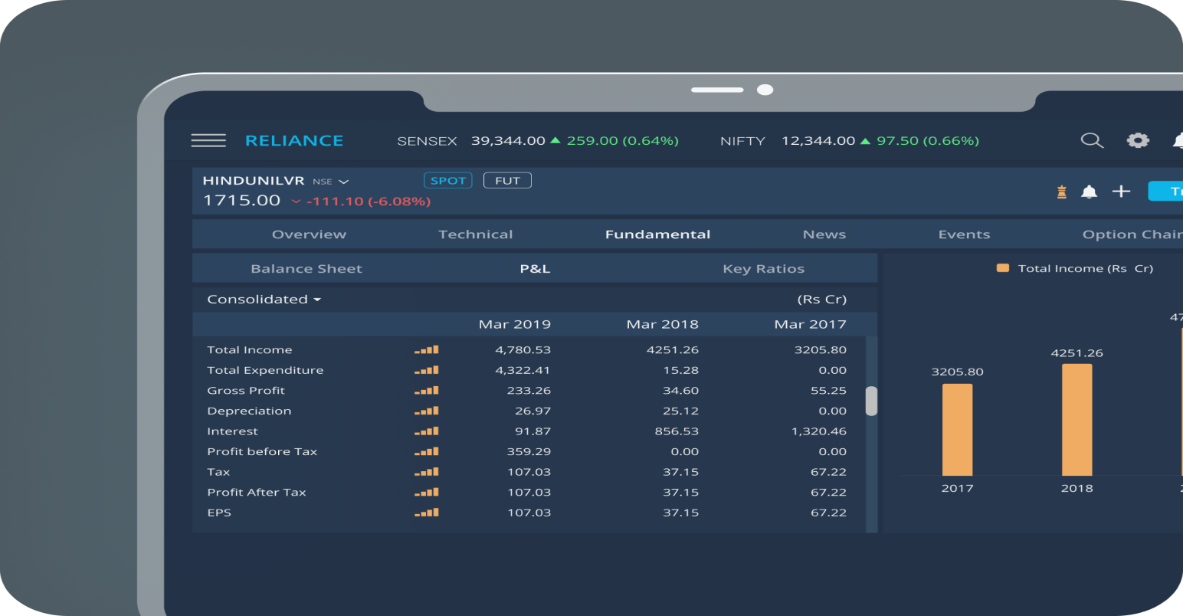Click the (Rs Cr) unit label
The width and height of the screenshot is (1183, 616).
[822, 300]
